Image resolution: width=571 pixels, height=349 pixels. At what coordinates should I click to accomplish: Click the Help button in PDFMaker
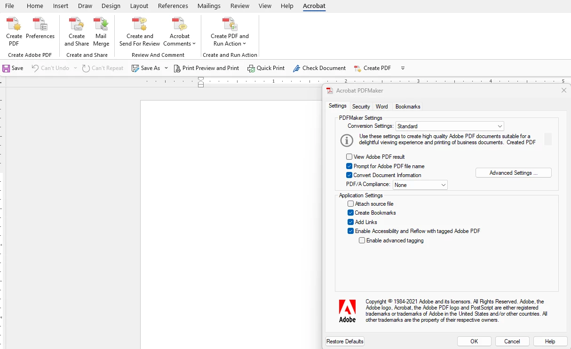550,341
